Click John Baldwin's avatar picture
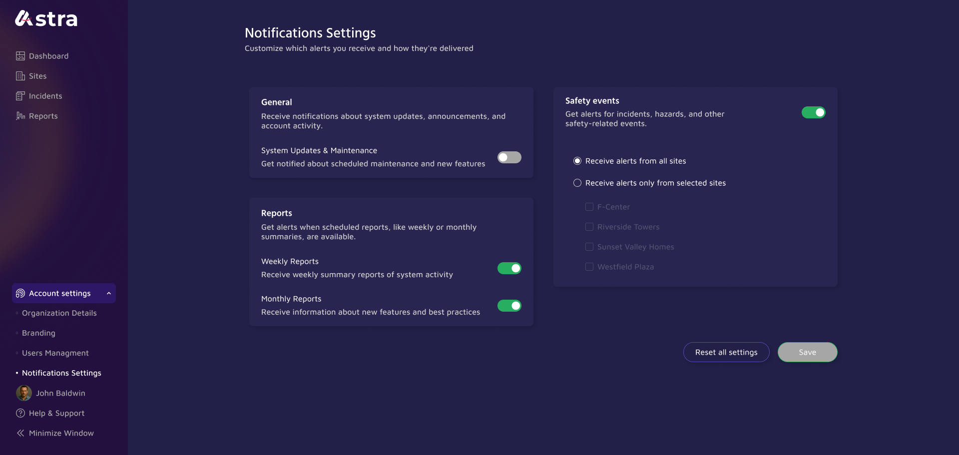 [24, 393]
